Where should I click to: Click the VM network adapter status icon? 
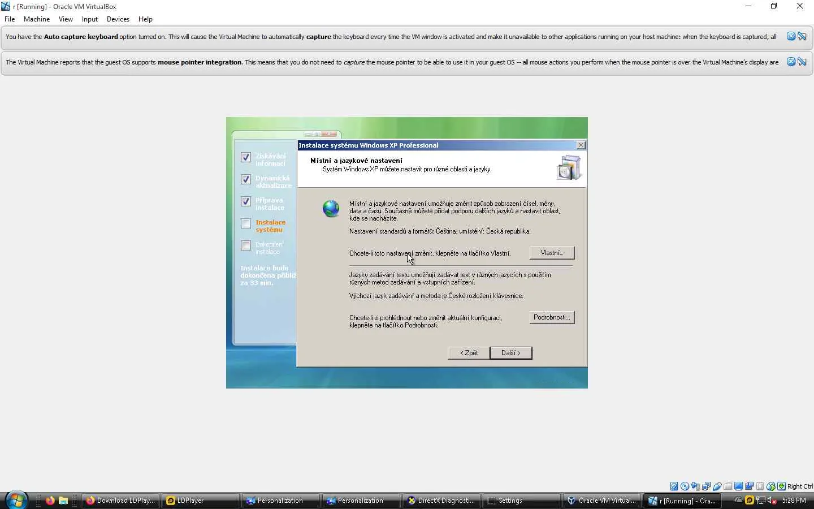click(706, 486)
